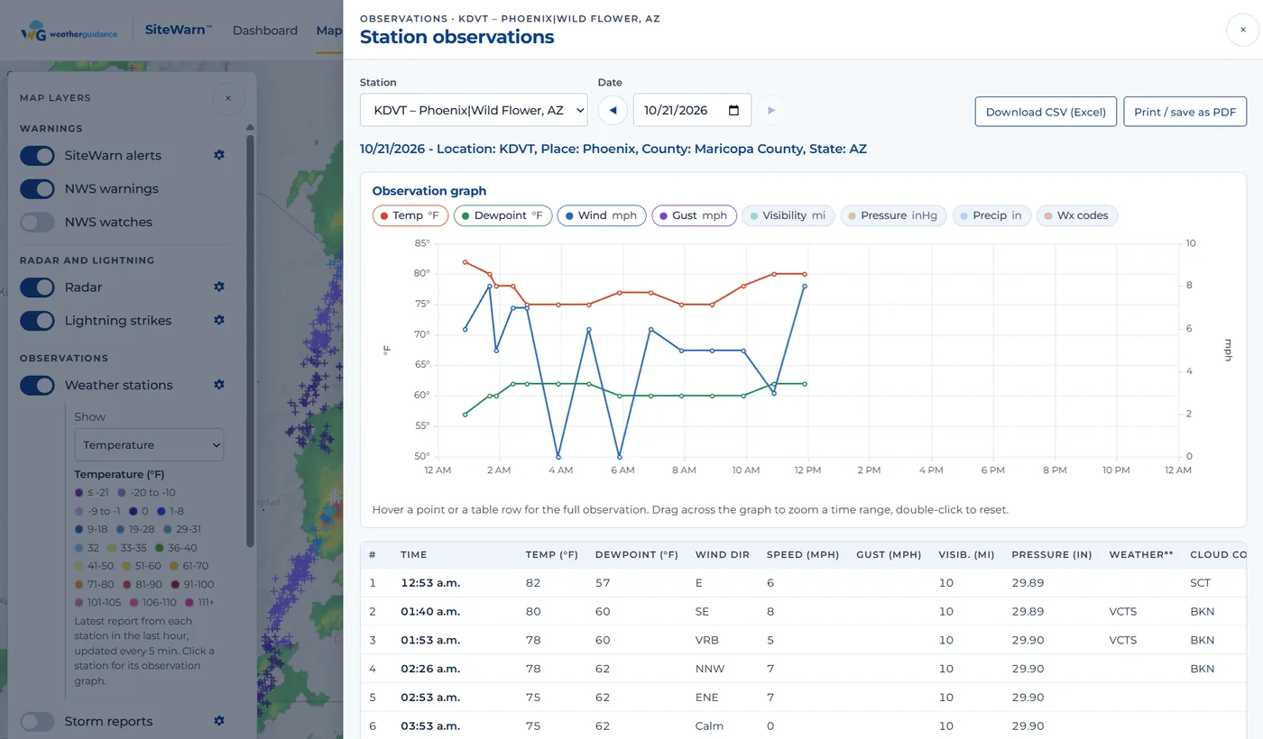Click the PRESSURE (IN) column header
The image size is (1263, 739).
(x=1052, y=555)
